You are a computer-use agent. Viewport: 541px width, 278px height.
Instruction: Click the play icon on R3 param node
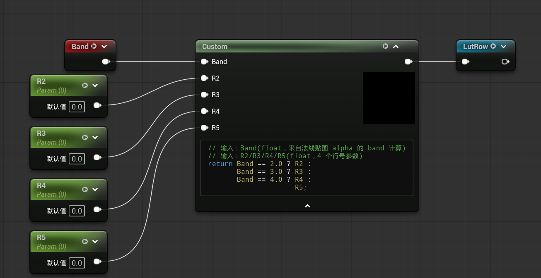coord(85,138)
